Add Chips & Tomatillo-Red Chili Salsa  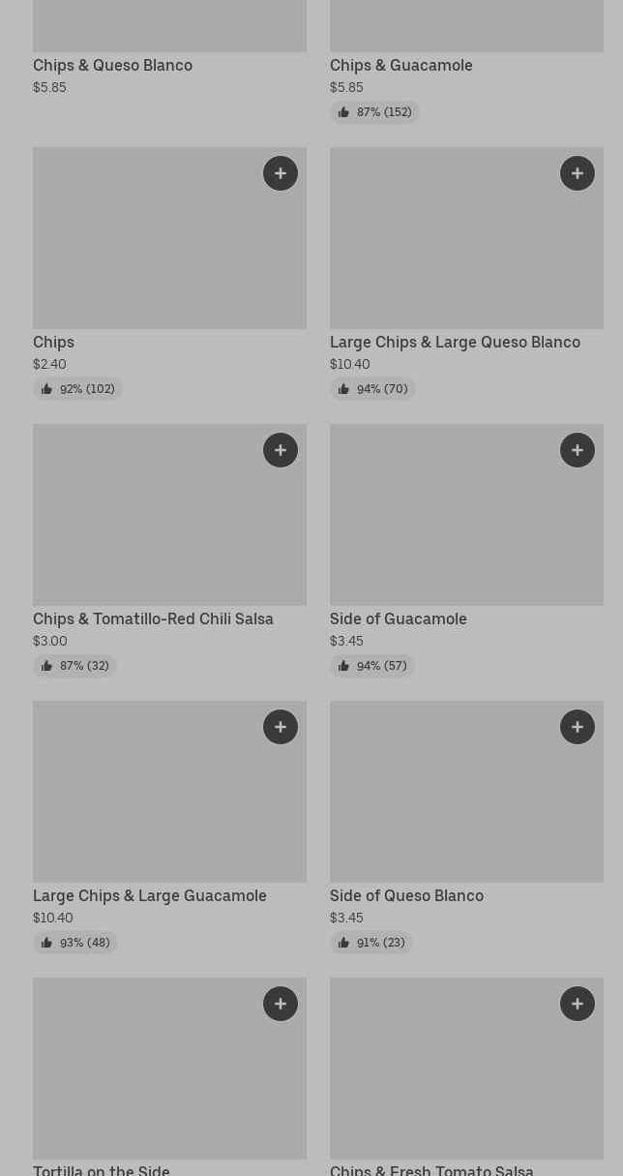tap(281, 450)
